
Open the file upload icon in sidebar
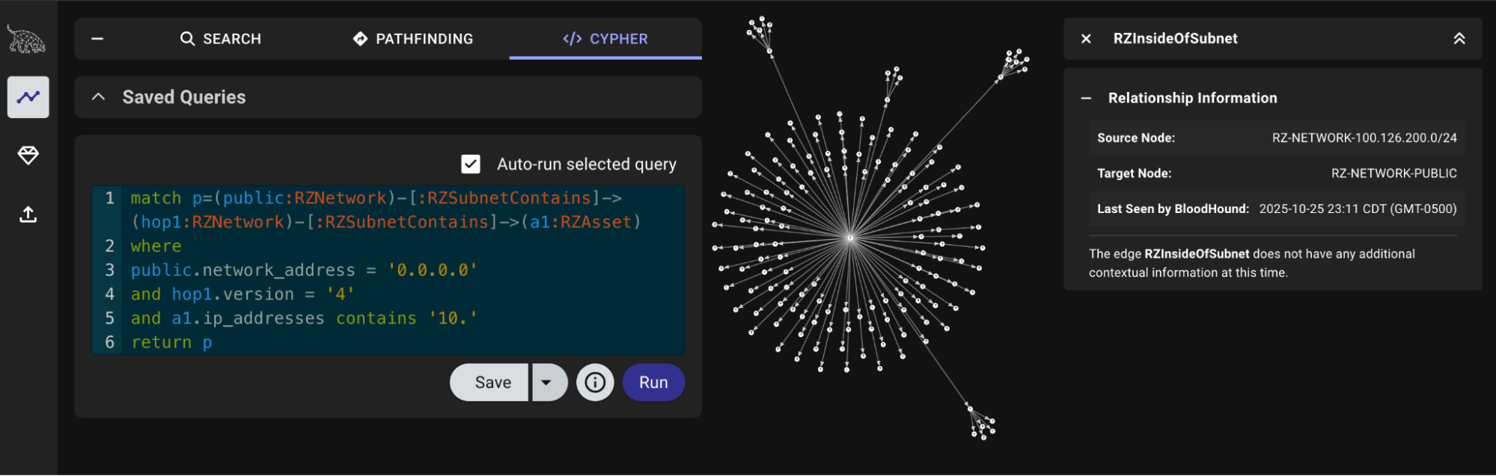(28, 215)
